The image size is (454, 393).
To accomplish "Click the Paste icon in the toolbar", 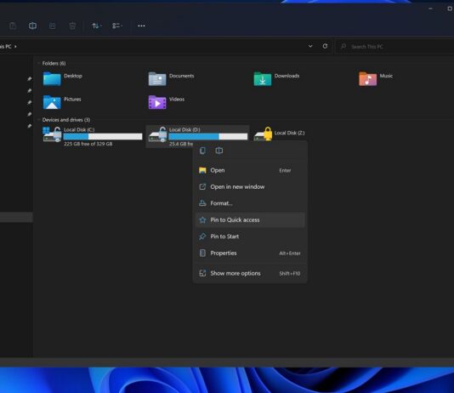I will click(13, 26).
